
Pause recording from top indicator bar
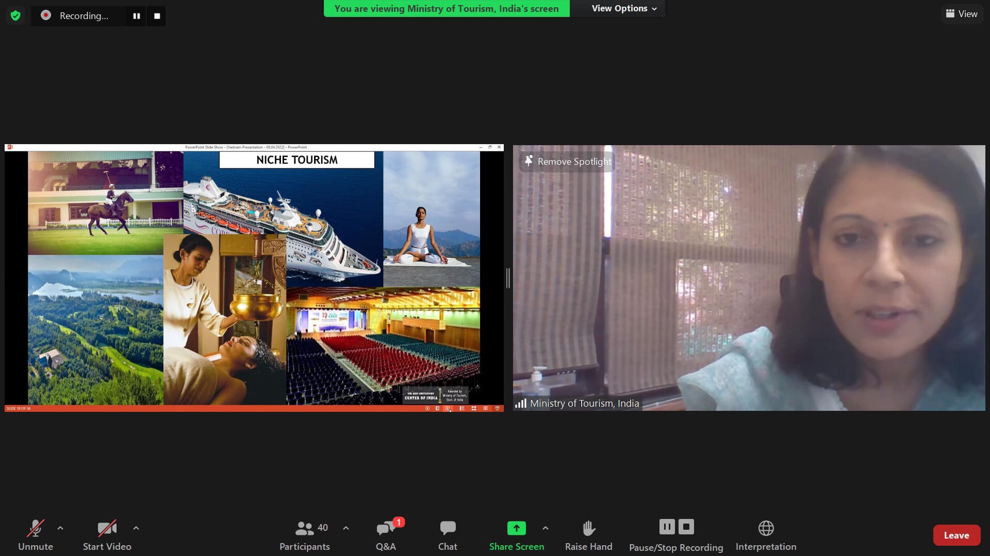click(136, 16)
